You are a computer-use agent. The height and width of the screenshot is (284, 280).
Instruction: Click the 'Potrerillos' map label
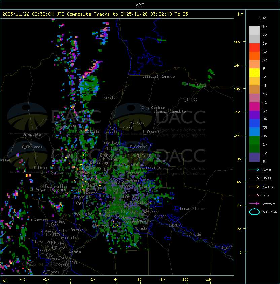[x=56, y=186]
